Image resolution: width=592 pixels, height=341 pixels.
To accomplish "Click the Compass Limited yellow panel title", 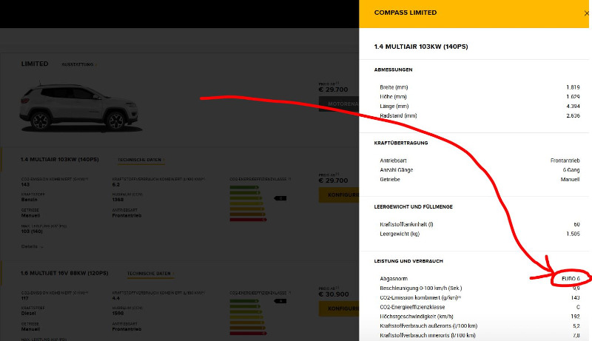I will [405, 13].
